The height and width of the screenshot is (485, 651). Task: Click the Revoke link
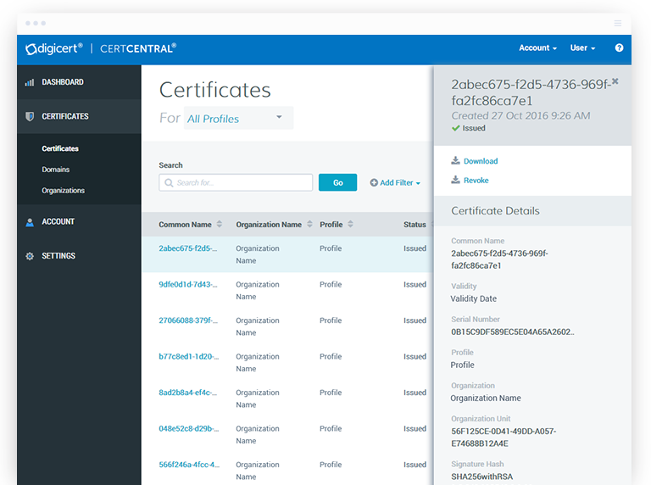476,181
